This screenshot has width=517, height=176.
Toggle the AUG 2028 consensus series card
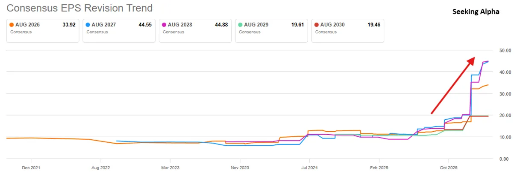195,30
